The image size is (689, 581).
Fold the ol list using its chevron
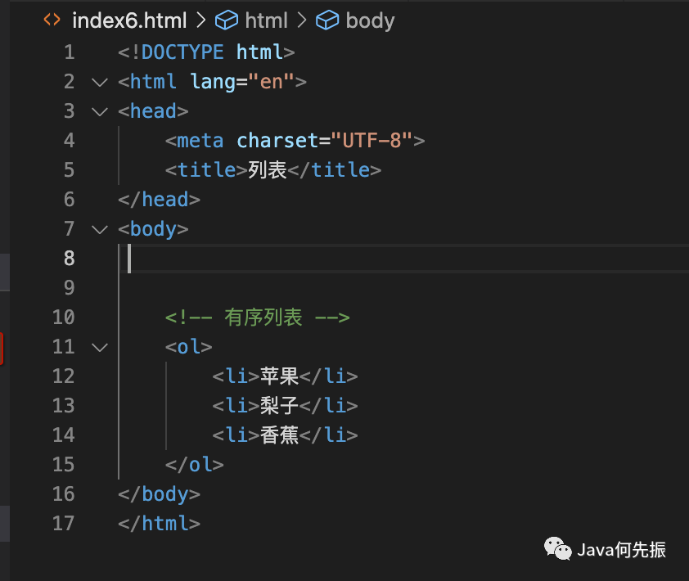100,347
